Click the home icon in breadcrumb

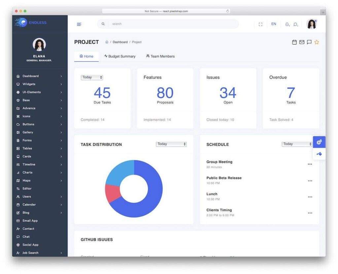click(x=107, y=42)
